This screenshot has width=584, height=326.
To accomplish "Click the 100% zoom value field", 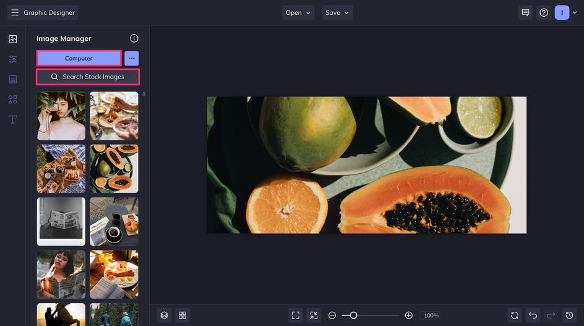I will click(x=431, y=315).
